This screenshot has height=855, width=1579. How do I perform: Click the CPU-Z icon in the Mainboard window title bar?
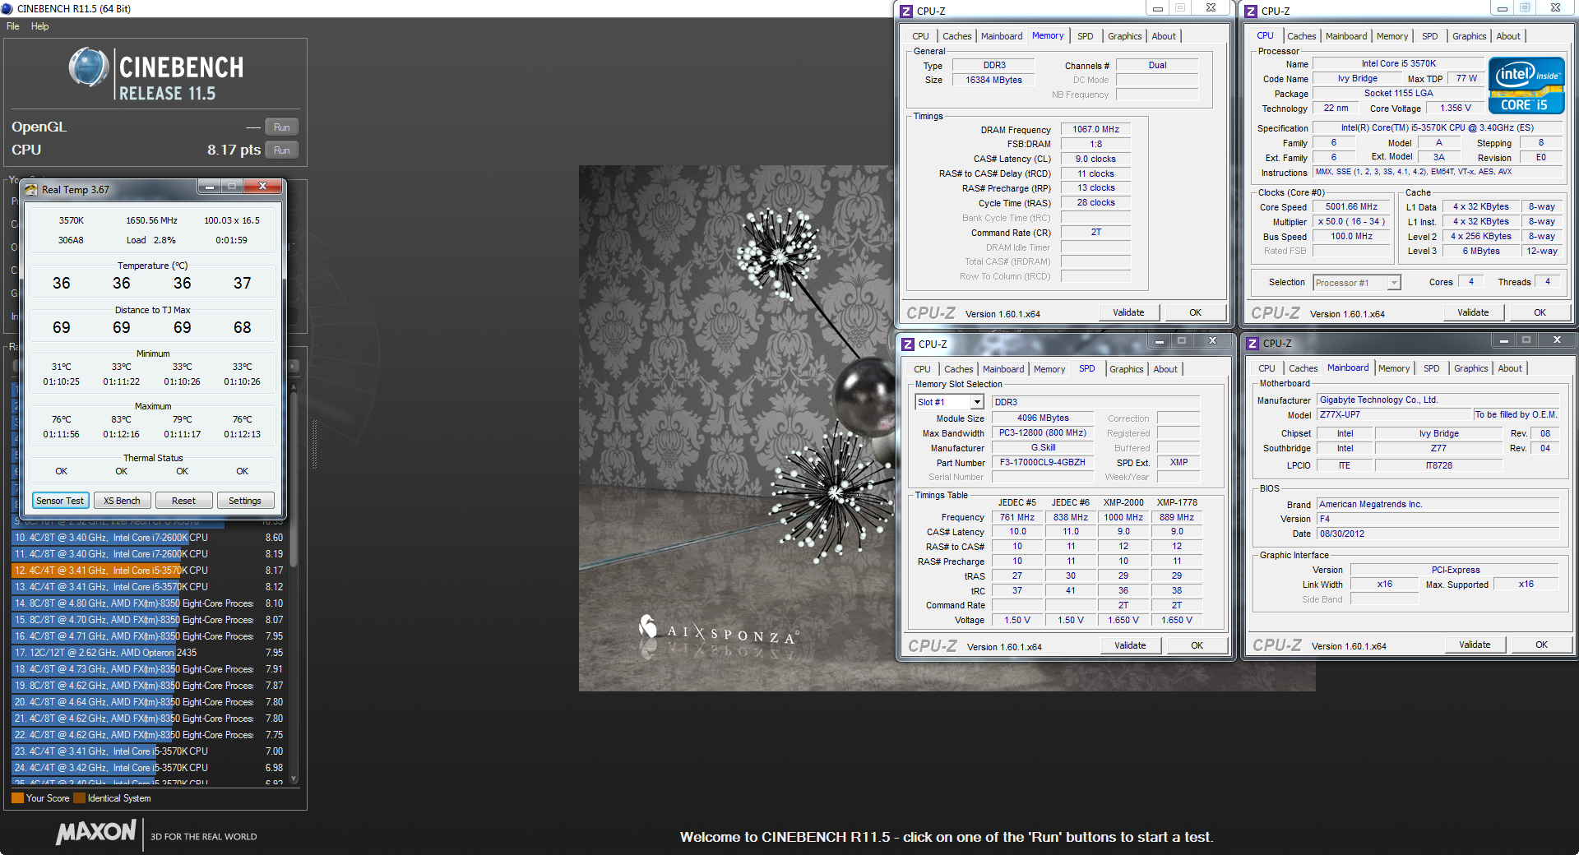pyautogui.click(x=1253, y=343)
